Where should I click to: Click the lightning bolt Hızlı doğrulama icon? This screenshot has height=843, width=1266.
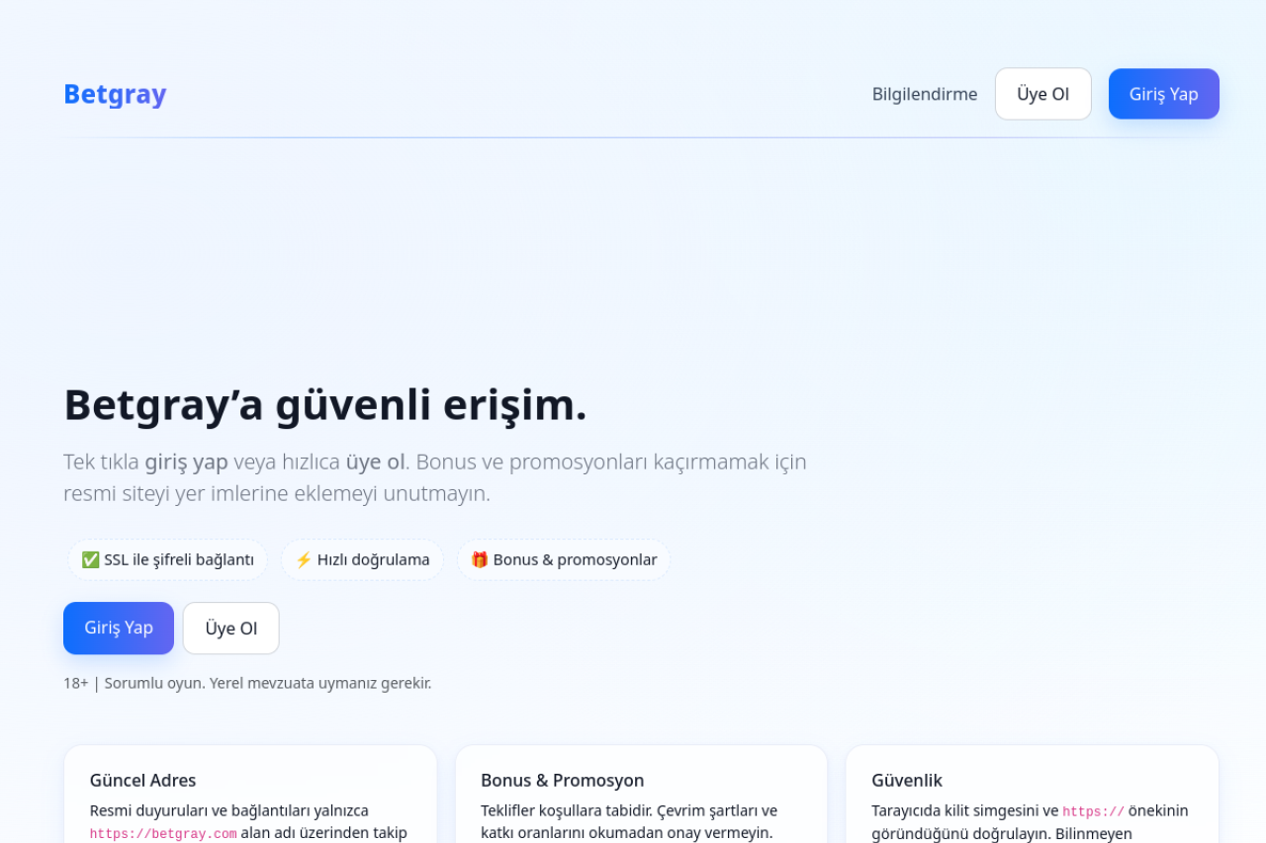(304, 560)
